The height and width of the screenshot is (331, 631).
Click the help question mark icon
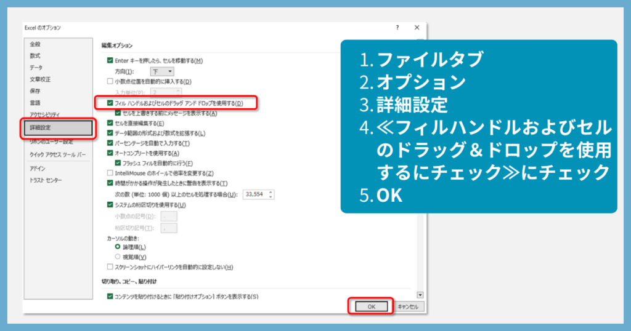397,28
